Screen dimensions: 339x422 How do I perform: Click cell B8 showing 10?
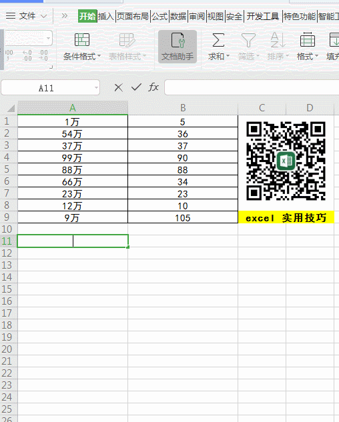(x=183, y=205)
